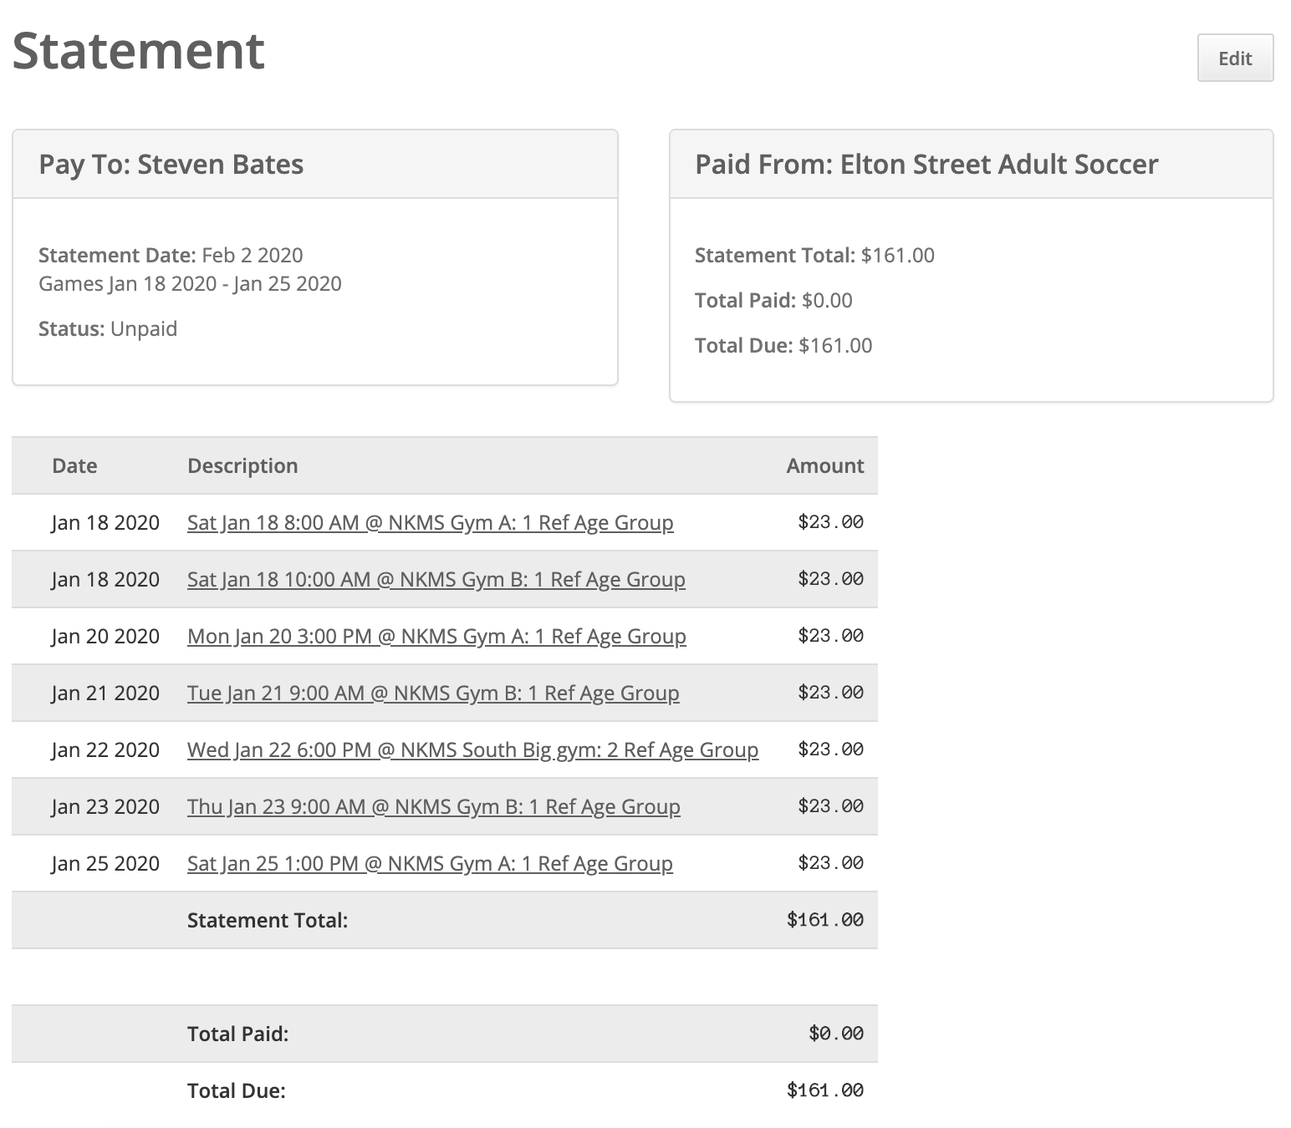Screen dimensions: 1291x1128
Task: Click the Statement page heading
Action: (x=139, y=50)
